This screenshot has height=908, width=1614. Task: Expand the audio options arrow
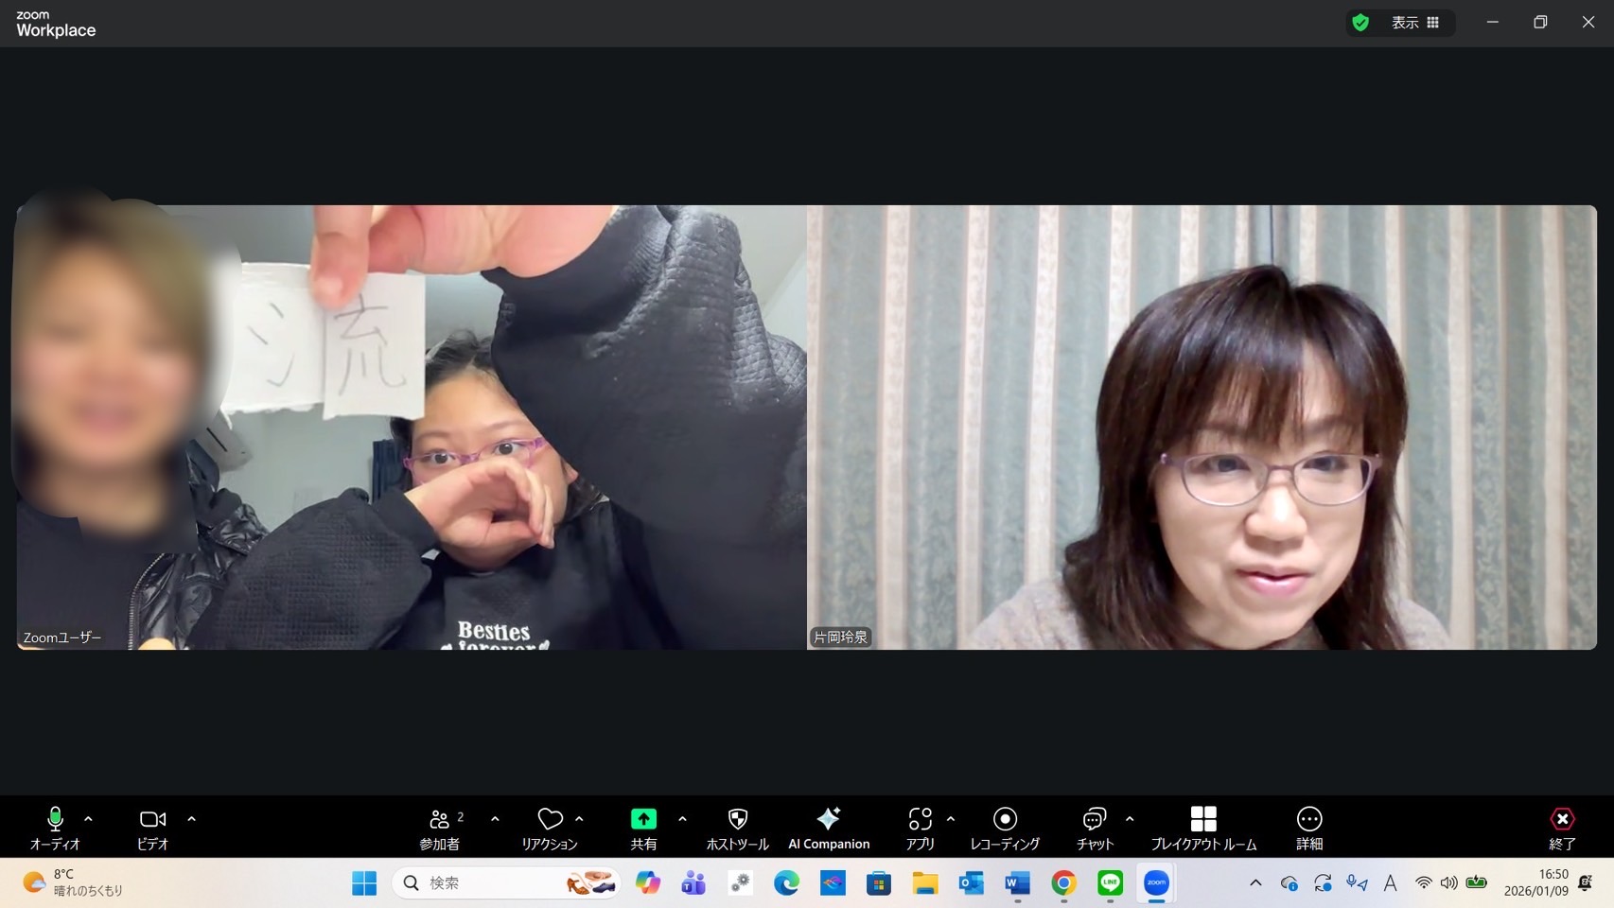[89, 819]
